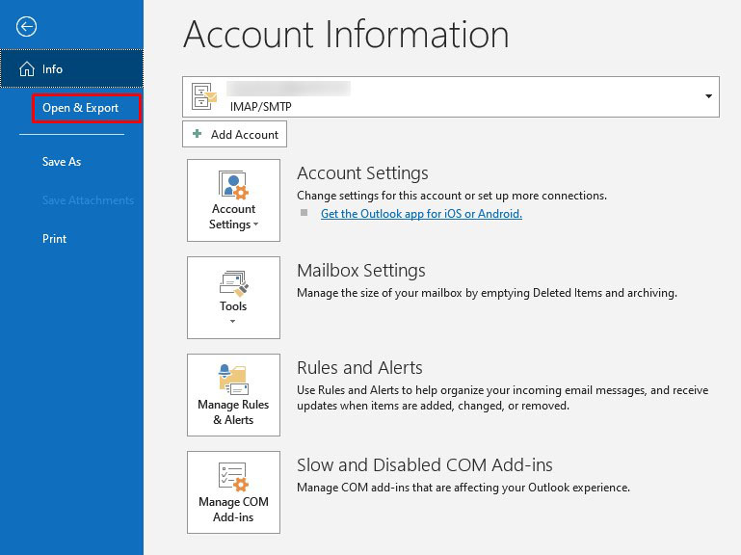741x555 pixels.
Task: Click the Account Information heading
Action: pyautogui.click(x=346, y=35)
